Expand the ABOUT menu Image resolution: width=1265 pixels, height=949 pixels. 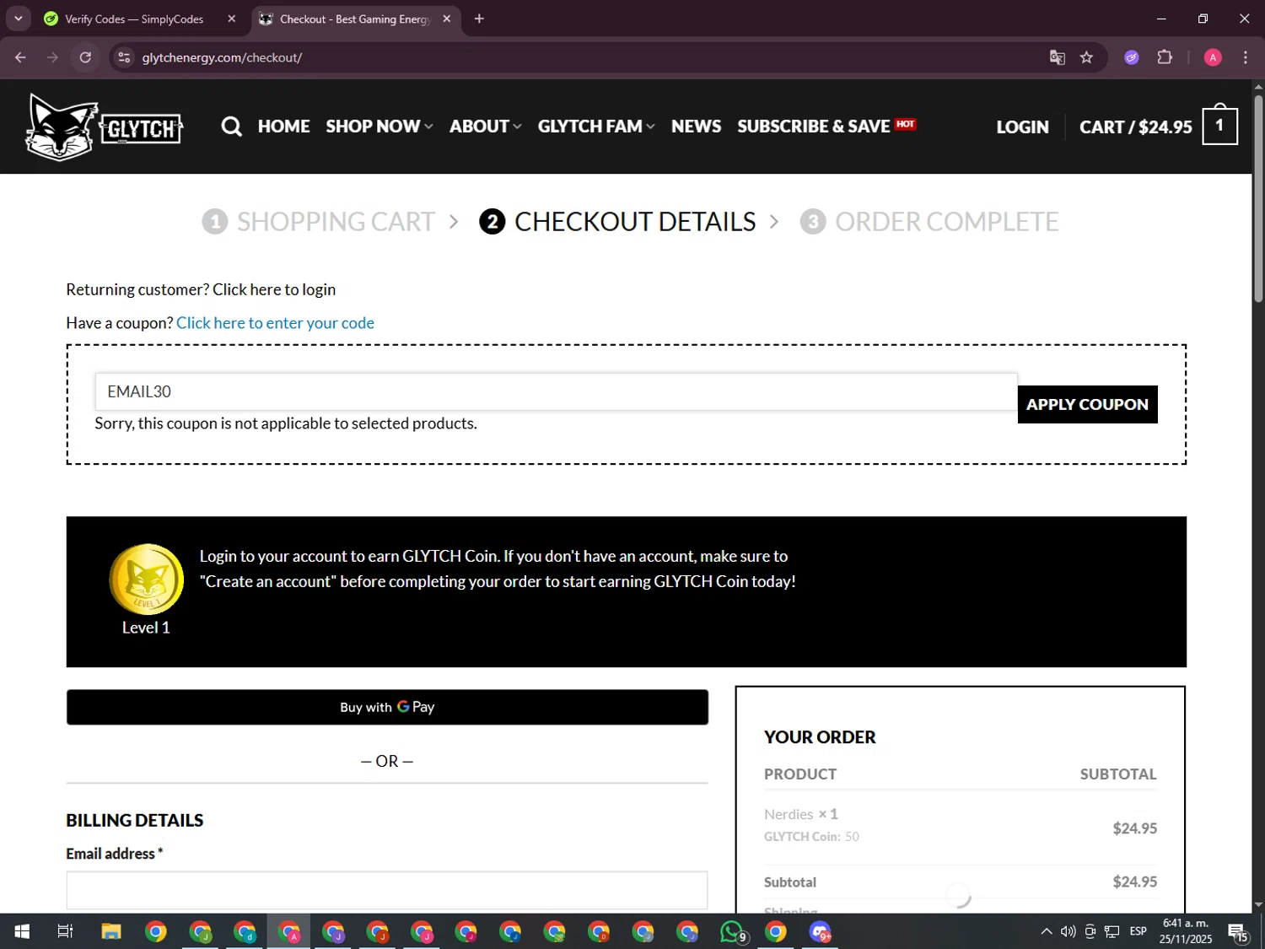(486, 127)
